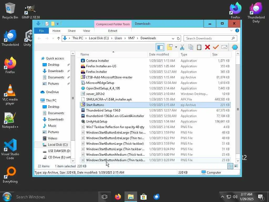Image resolution: width=269 pixels, height=202 pixels.
Task: Open the Windows 7 style Start button
Action: tap(7, 197)
